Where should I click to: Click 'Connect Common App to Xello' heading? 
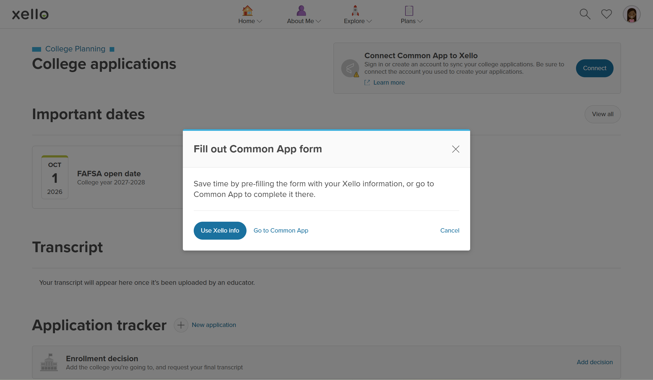pyautogui.click(x=421, y=56)
